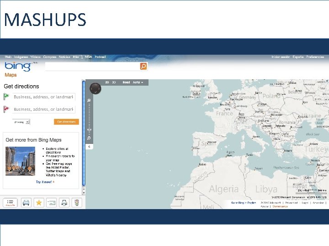The height and width of the screenshot is (246, 329).
Task: Click the Maps label under Bing logo
Action: (x=11, y=75)
